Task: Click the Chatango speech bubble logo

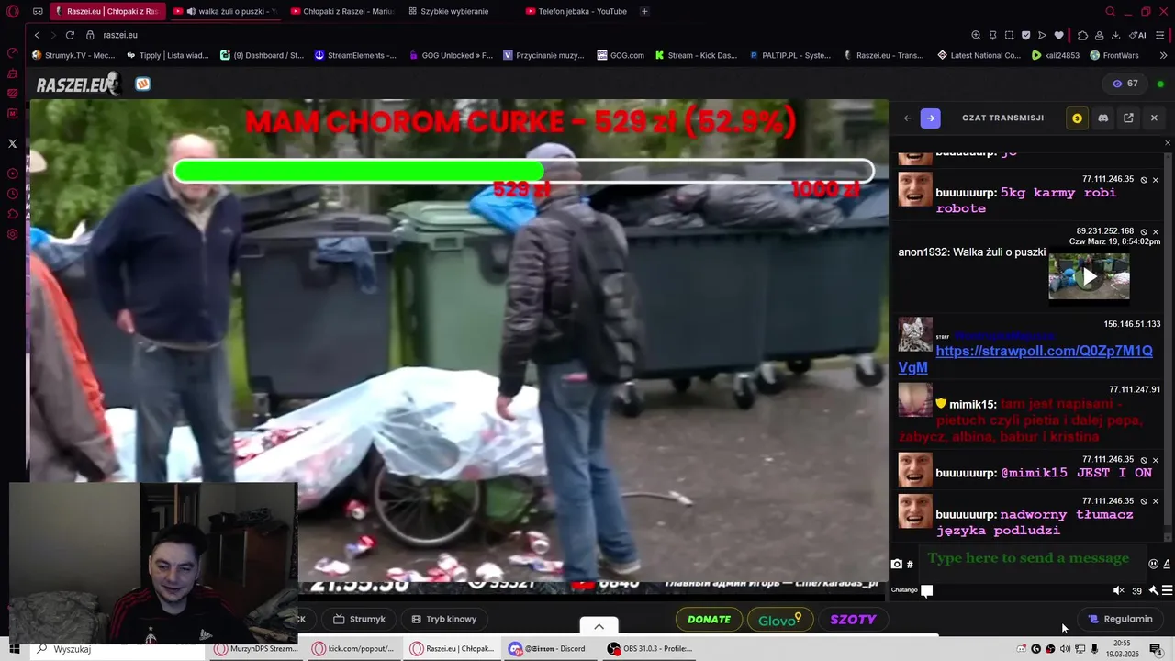Action: (x=926, y=590)
